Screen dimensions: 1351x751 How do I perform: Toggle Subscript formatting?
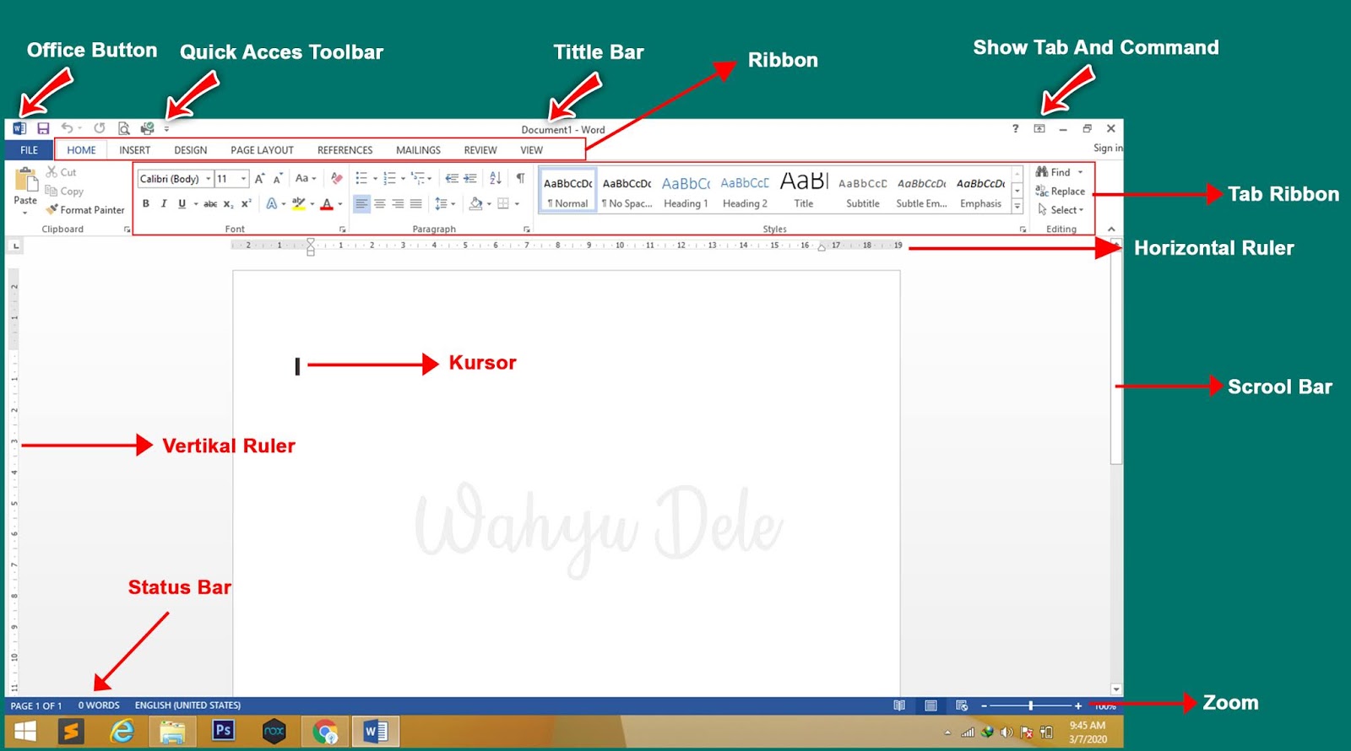pos(229,203)
